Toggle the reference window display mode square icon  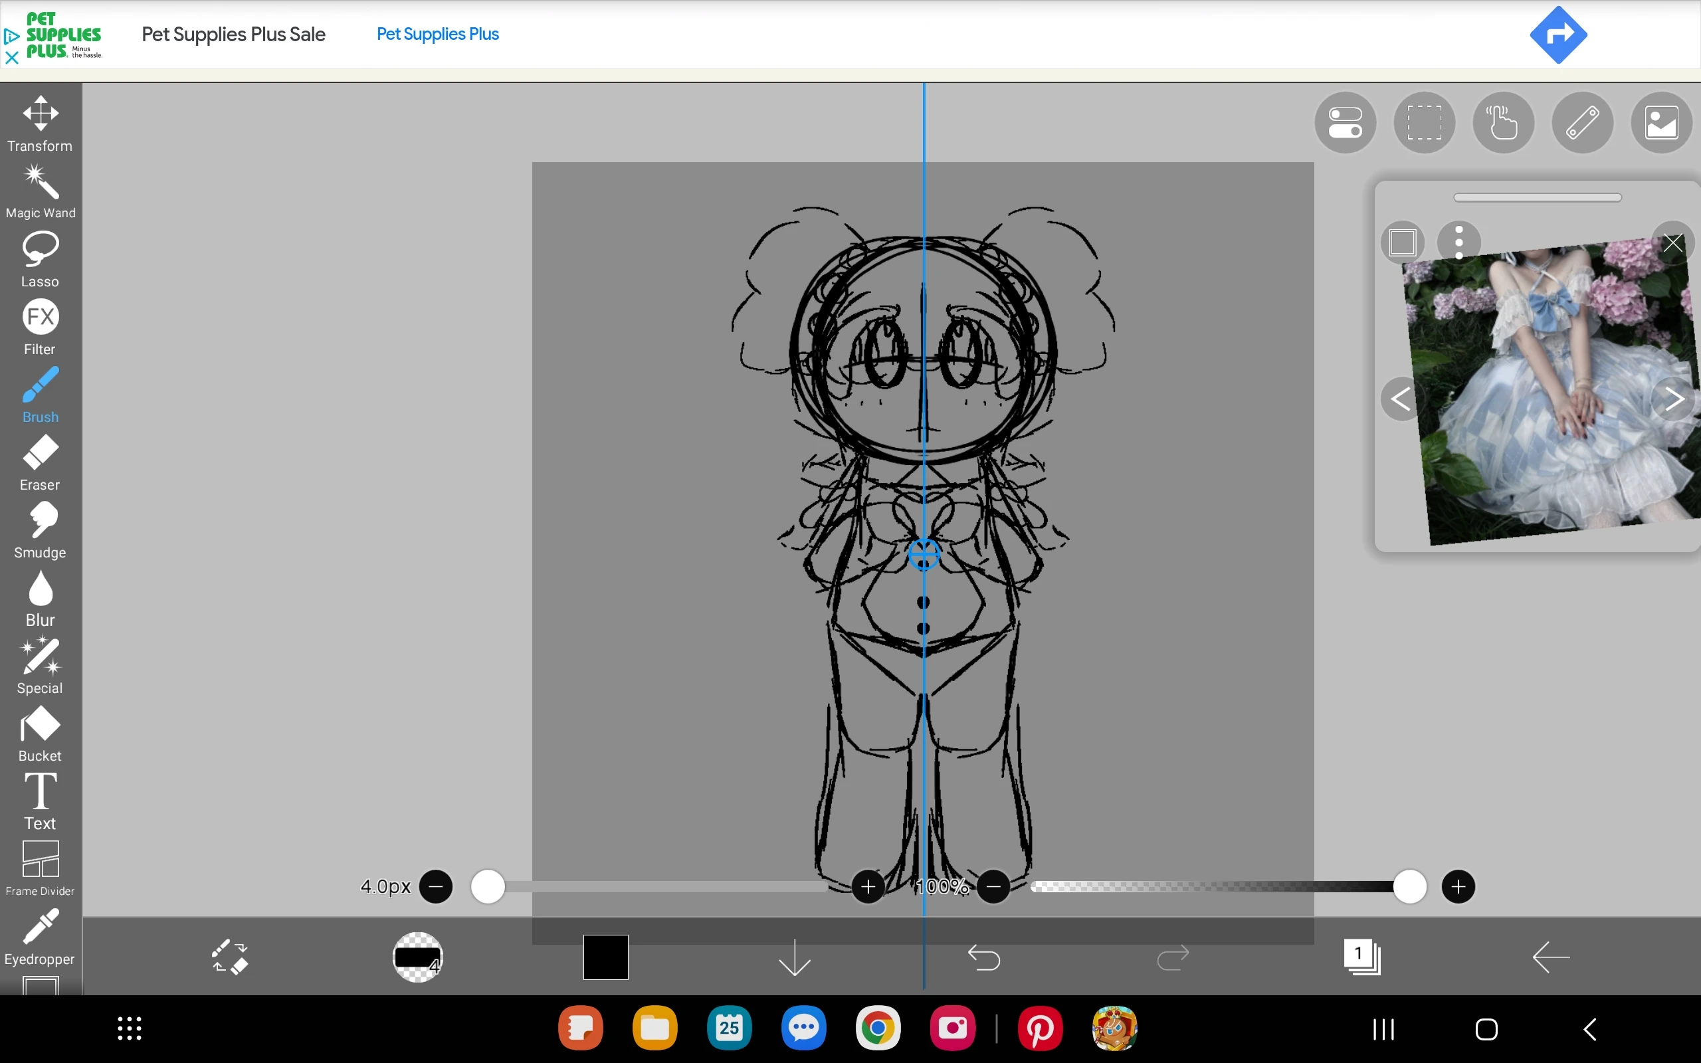(1401, 242)
